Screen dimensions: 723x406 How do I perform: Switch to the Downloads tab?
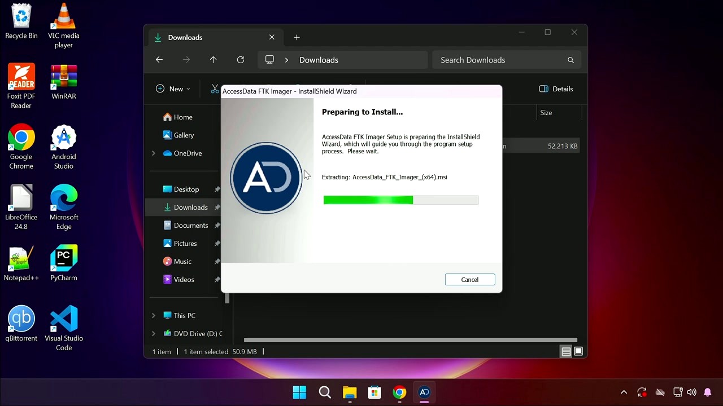(x=185, y=37)
